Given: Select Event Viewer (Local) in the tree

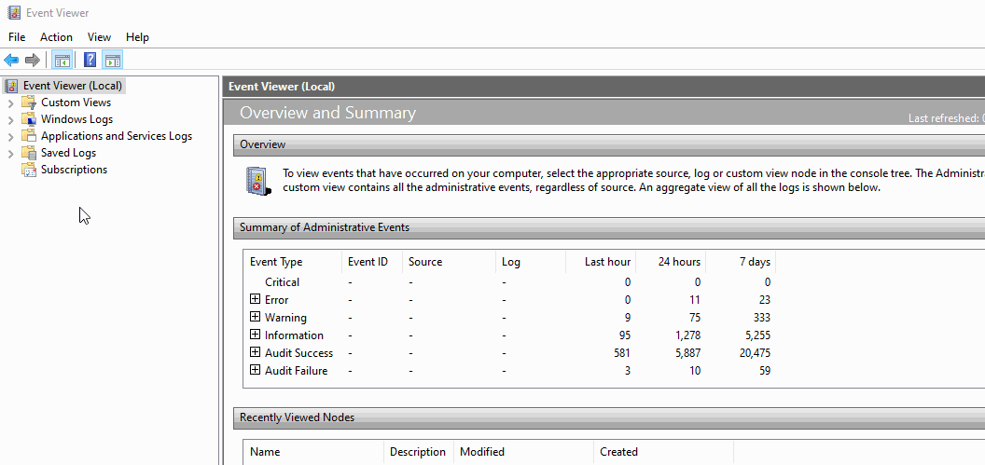Looking at the screenshot, I should 72,86.
